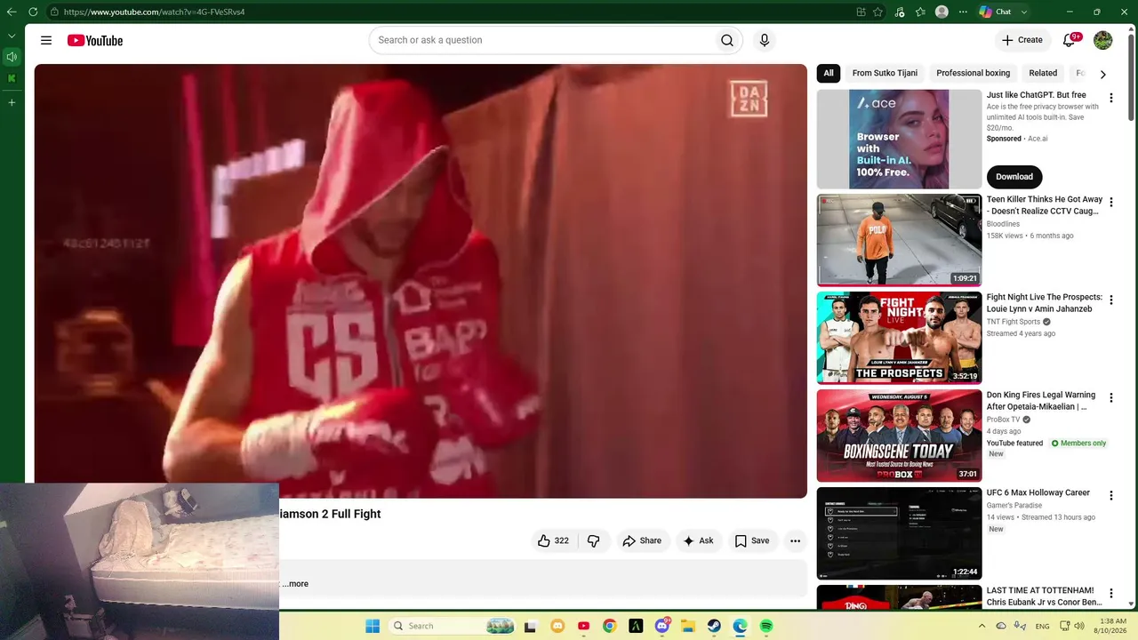Open Spotify from the taskbar
This screenshot has height=640, width=1138.
tap(766, 626)
